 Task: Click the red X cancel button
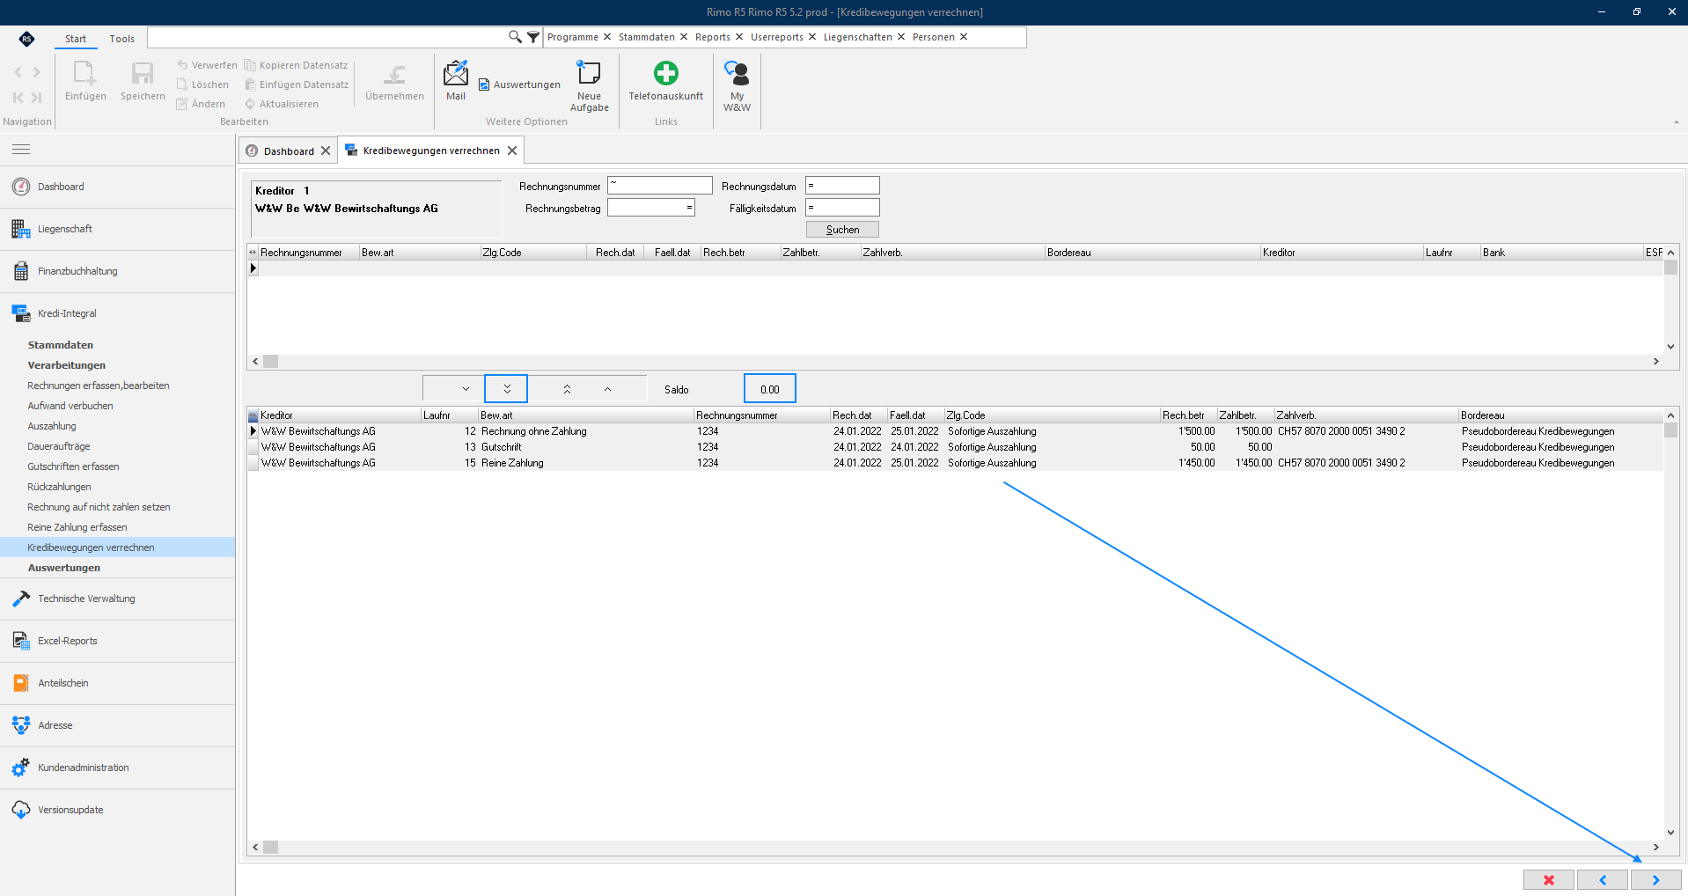coord(1549,880)
